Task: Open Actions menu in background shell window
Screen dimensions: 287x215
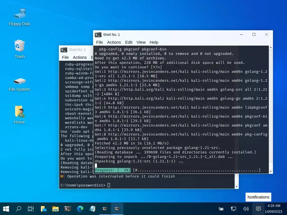Action: point(80,57)
